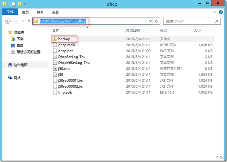Click the 下载 folder icon
Viewport: 227px width, 162px height.
click(13, 39)
